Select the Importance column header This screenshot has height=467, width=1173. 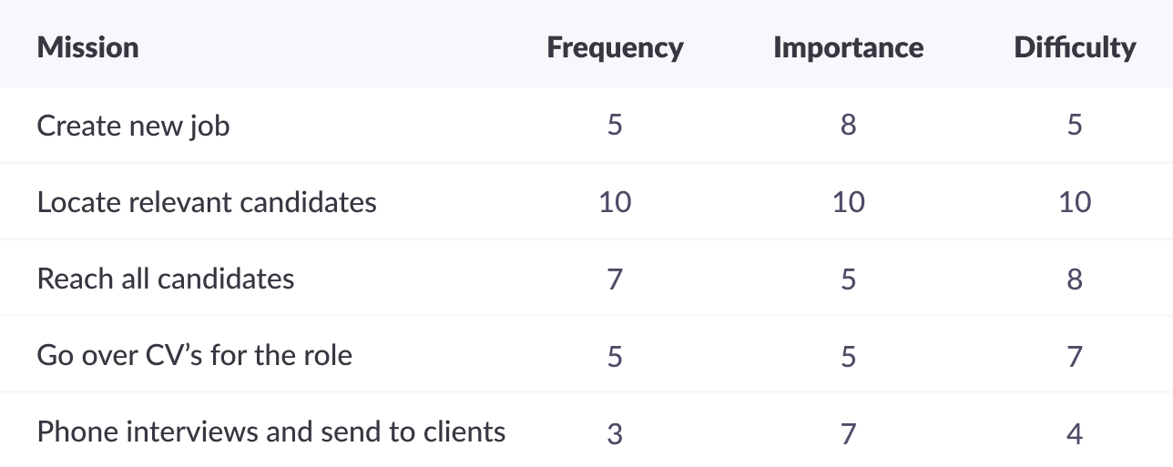[x=848, y=47]
